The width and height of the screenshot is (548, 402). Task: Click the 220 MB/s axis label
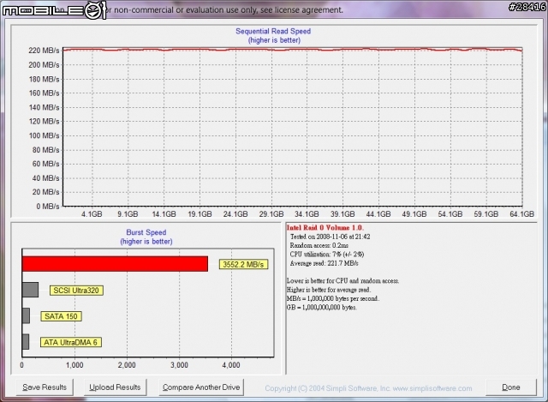coord(44,51)
